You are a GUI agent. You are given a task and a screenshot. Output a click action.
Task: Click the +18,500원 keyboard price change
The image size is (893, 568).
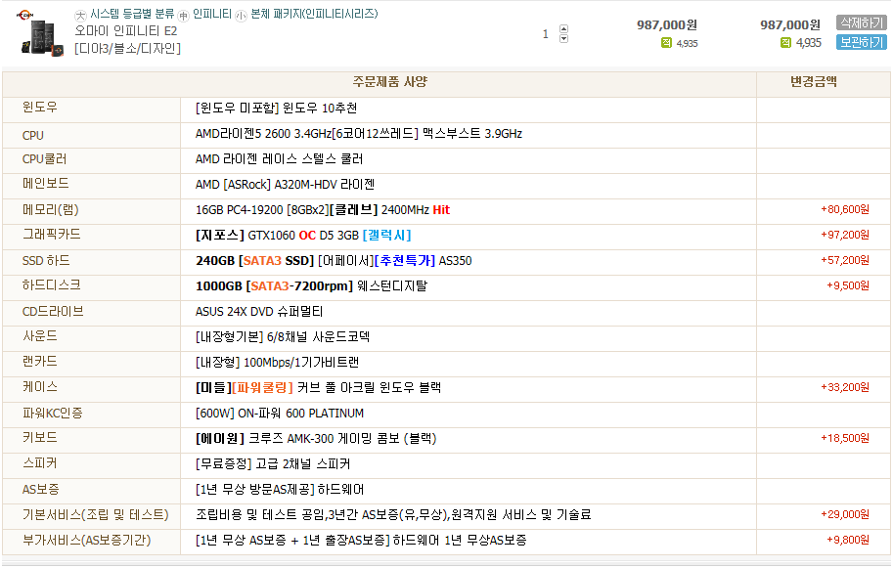point(845,438)
